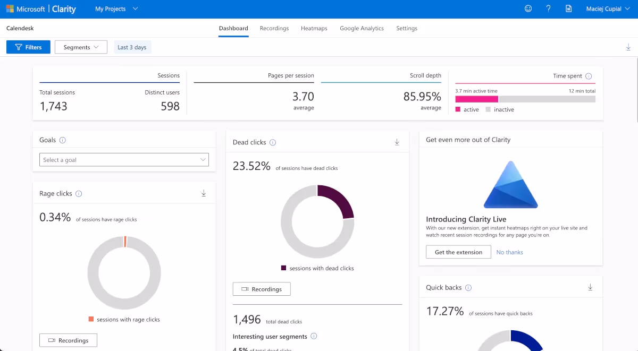Download the Quick backs card data
The image size is (638, 351).
pos(590,287)
